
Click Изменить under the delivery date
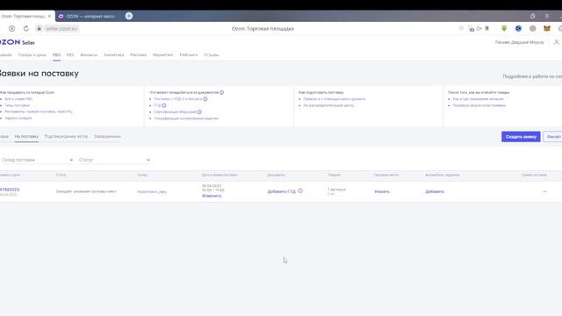212,196
